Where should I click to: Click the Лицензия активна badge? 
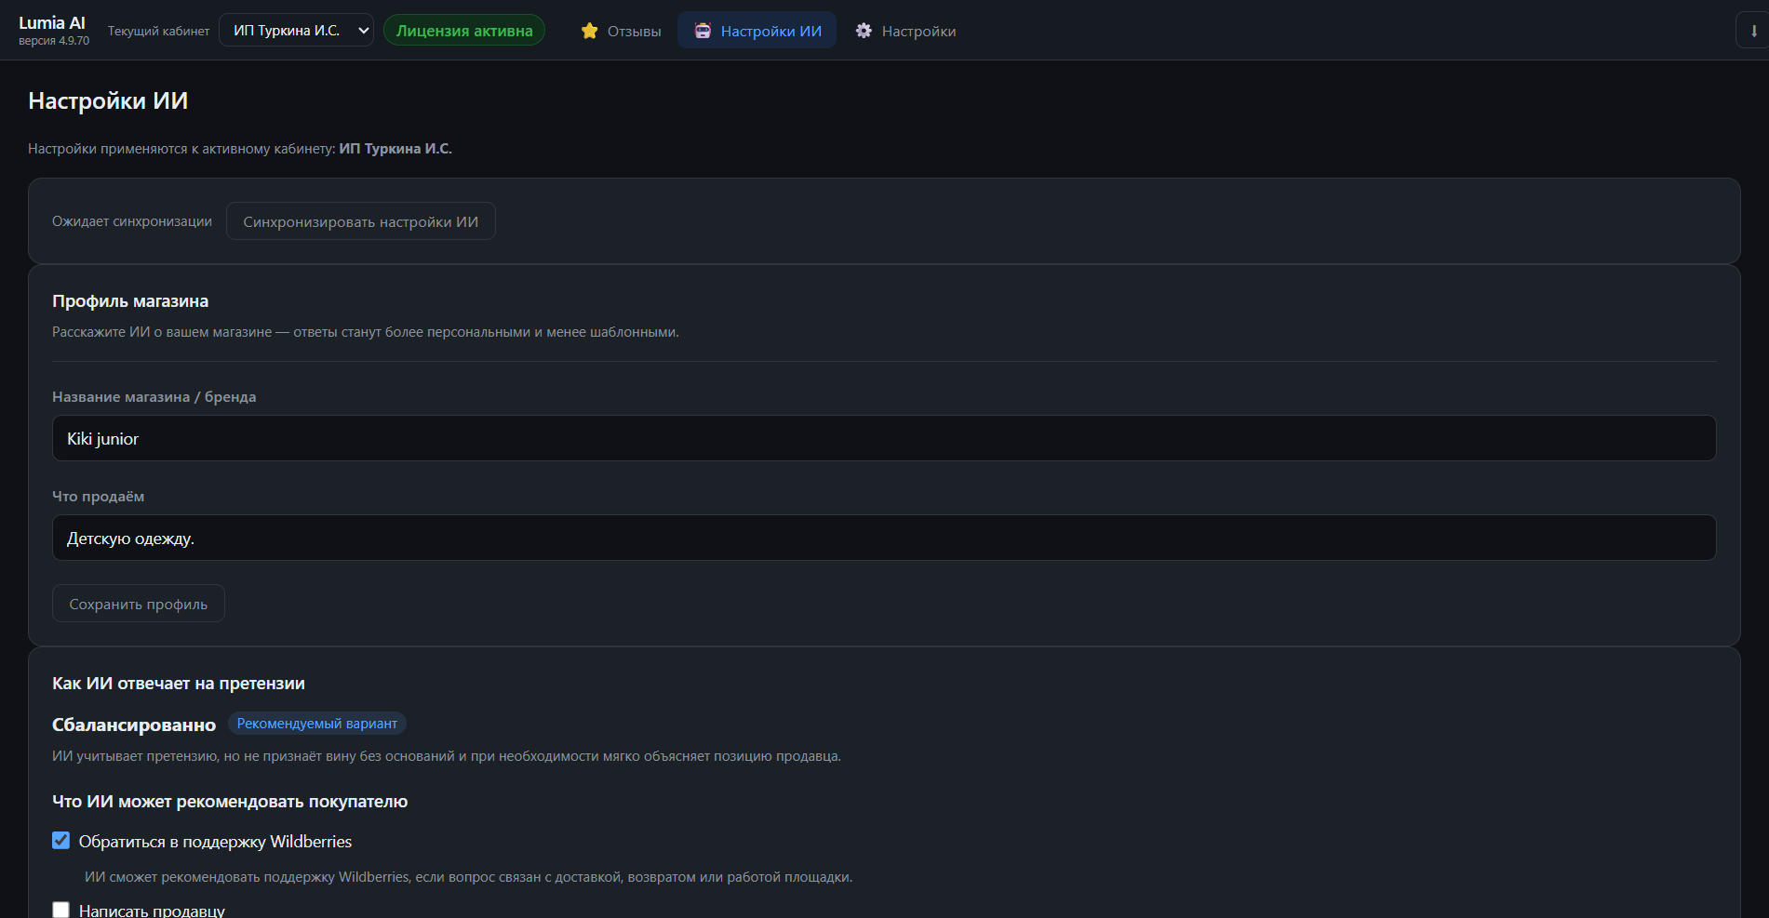click(464, 31)
